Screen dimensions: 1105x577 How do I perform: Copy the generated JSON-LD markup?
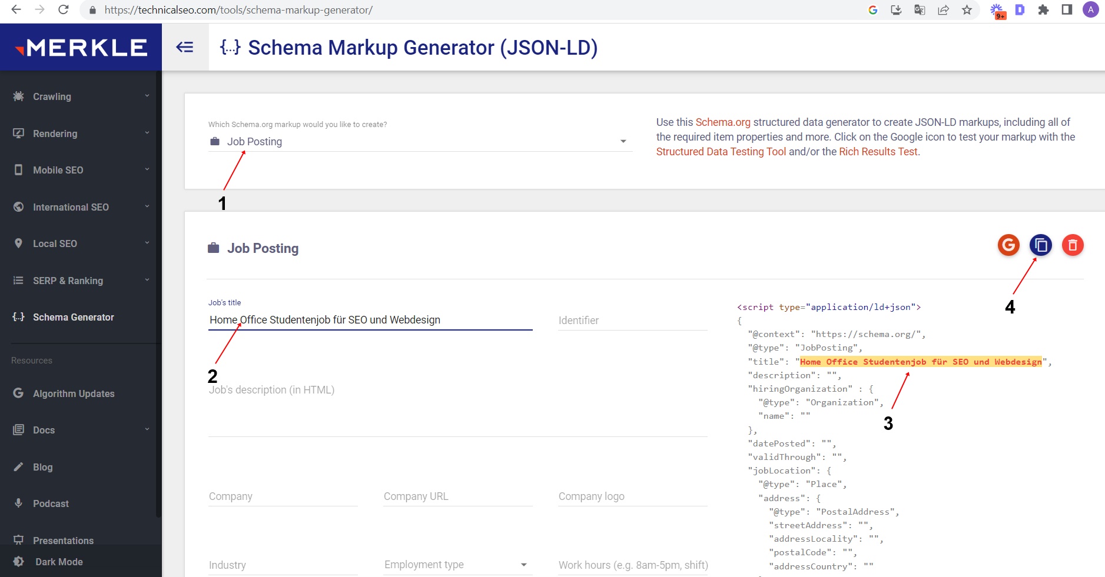pyautogui.click(x=1040, y=245)
